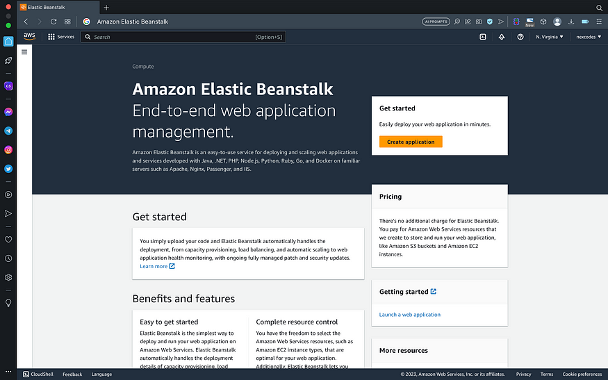Expand the N. Virginia region dropdown
Viewport: 608px width, 380px height.
(x=550, y=37)
